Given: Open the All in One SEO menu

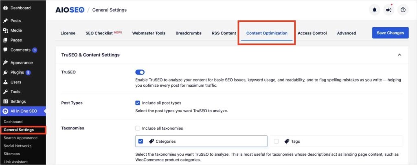Looking at the screenshot, I should [x=23, y=111].
